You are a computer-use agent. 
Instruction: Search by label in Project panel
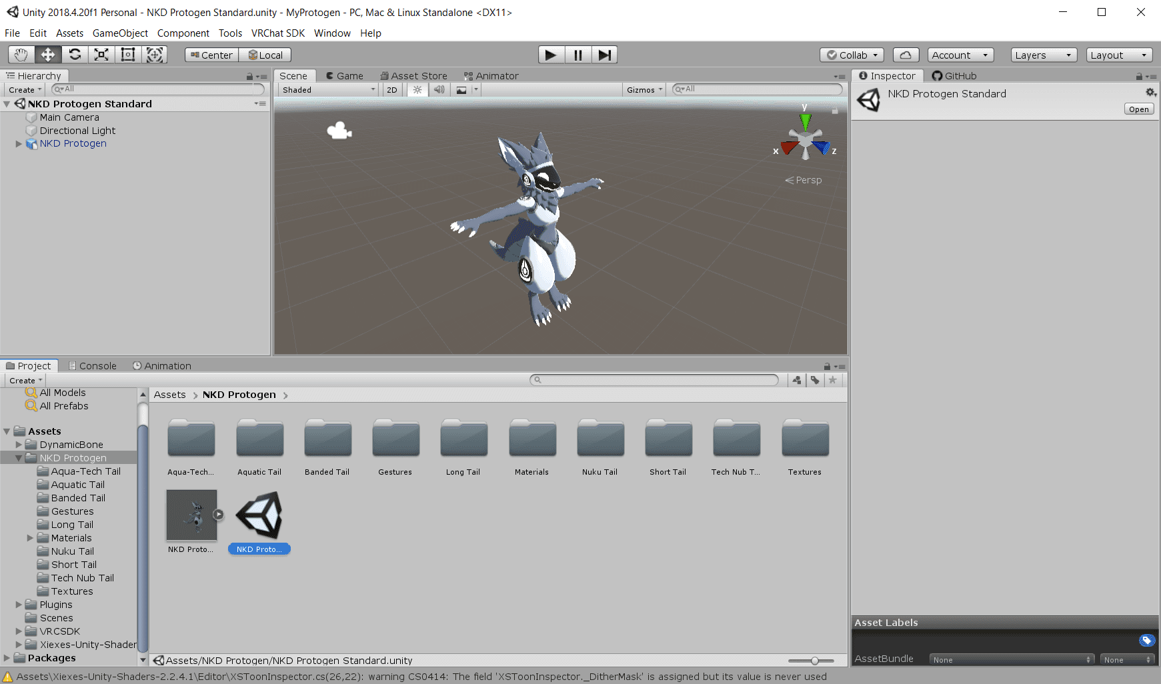tap(815, 380)
